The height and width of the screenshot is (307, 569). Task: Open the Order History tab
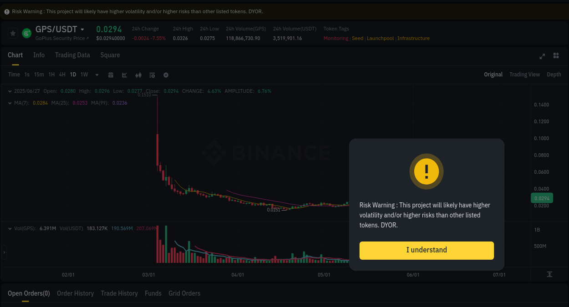[x=75, y=293]
